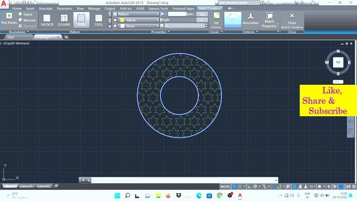Toggle ortho mode in status bar

point(249,186)
